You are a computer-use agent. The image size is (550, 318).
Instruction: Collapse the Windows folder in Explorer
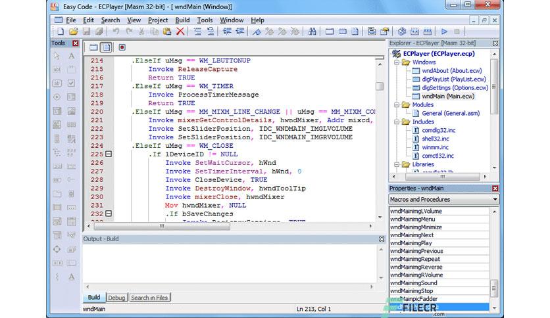click(397, 62)
